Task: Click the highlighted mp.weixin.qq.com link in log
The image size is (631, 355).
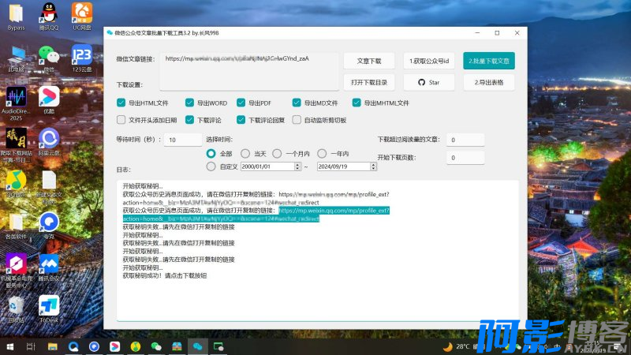Action: click(x=334, y=211)
